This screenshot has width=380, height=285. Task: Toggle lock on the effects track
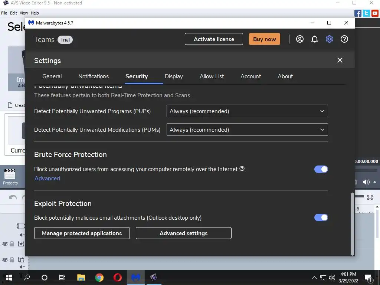click(x=12, y=243)
